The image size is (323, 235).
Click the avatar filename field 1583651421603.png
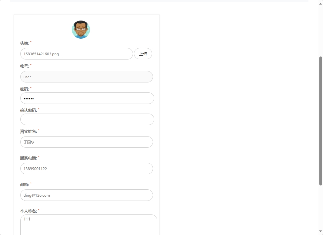point(76,54)
